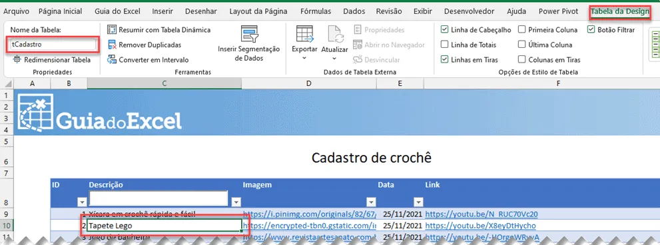660x245 pixels.
Task: Click the Propriedades icon
Action: (x=358, y=29)
